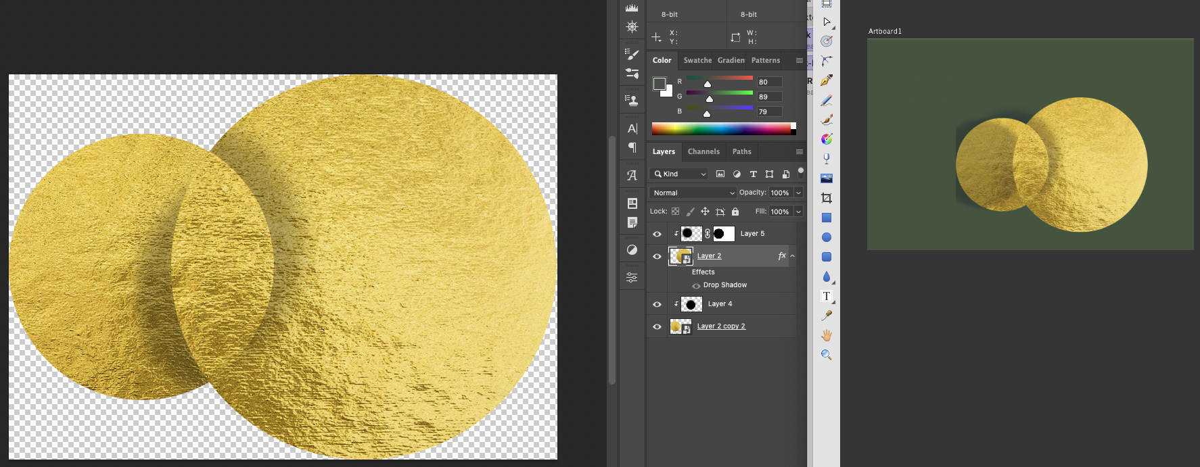Open the Character panel icon

pos(632,128)
